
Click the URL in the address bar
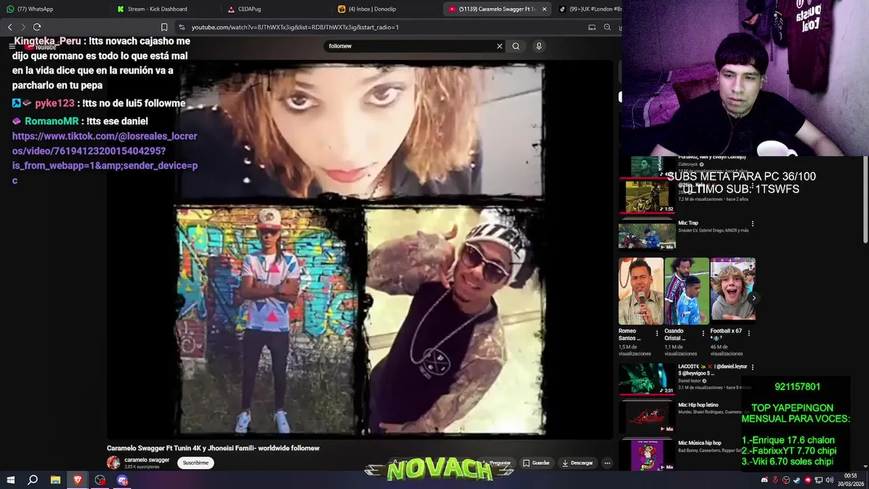click(295, 27)
